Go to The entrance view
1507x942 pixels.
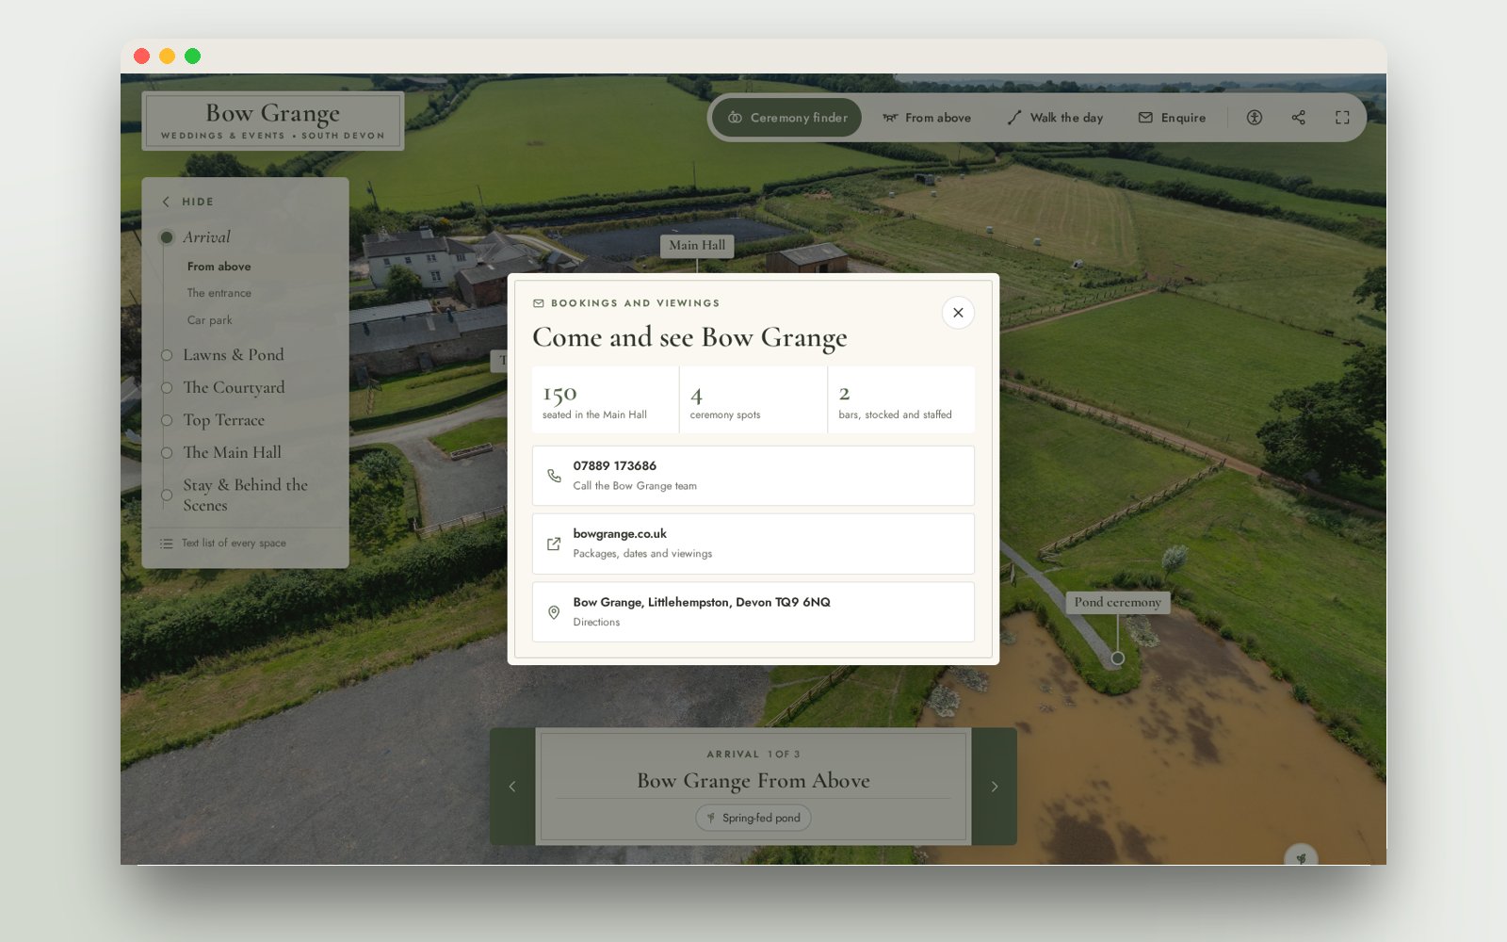pyautogui.click(x=219, y=293)
